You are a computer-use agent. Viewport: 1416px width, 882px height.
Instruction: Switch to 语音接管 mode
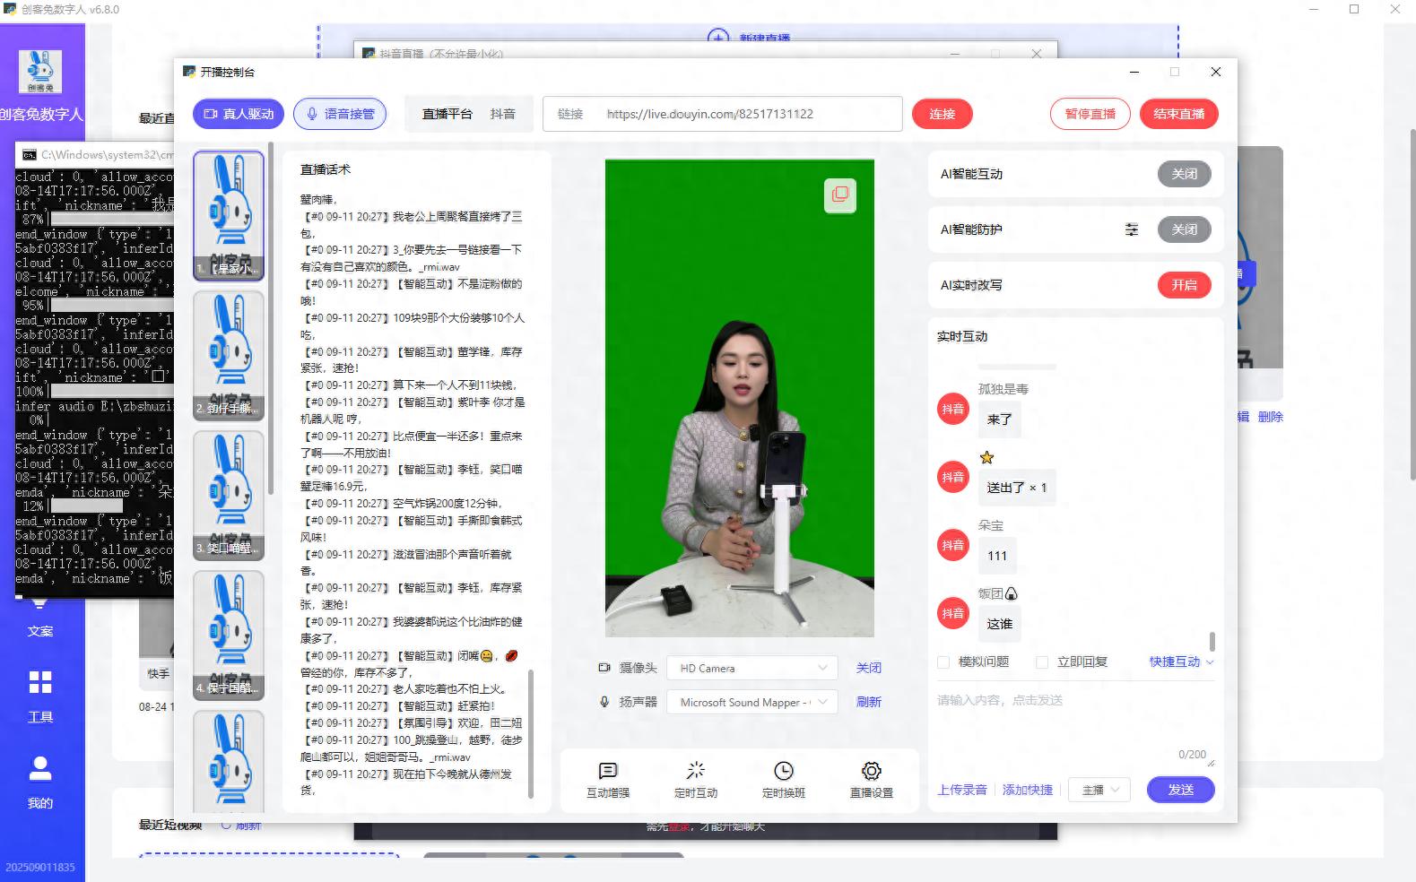[x=340, y=114]
